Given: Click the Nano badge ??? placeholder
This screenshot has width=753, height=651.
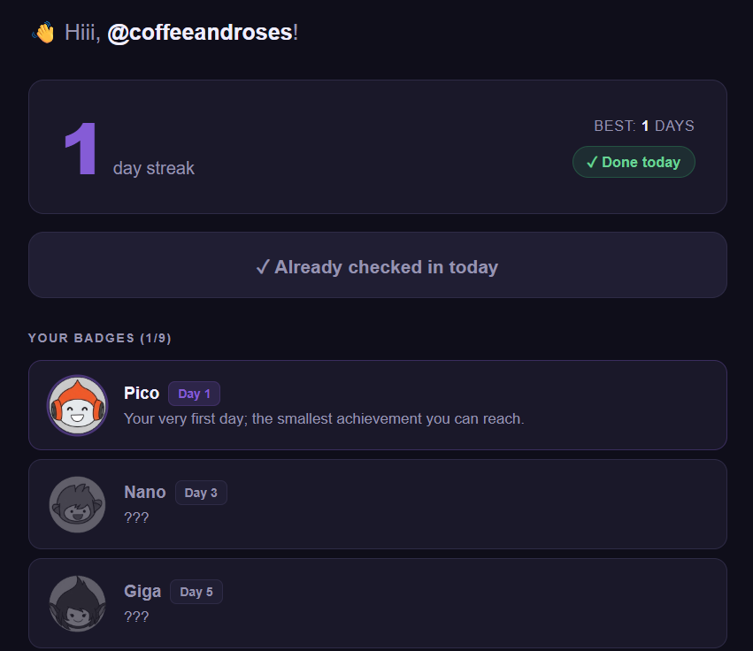Looking at the screenshot, I should click(x=136, y=517).
